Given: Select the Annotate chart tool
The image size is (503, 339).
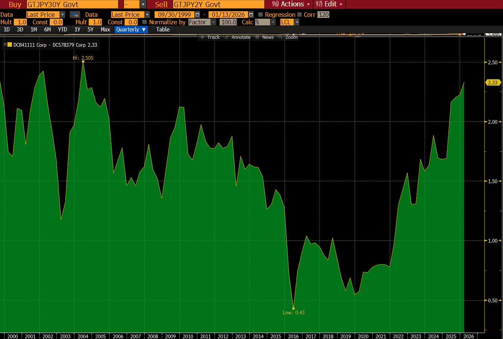Looking at the screenshot, I should pyautogui.click(x=237, y=37).
